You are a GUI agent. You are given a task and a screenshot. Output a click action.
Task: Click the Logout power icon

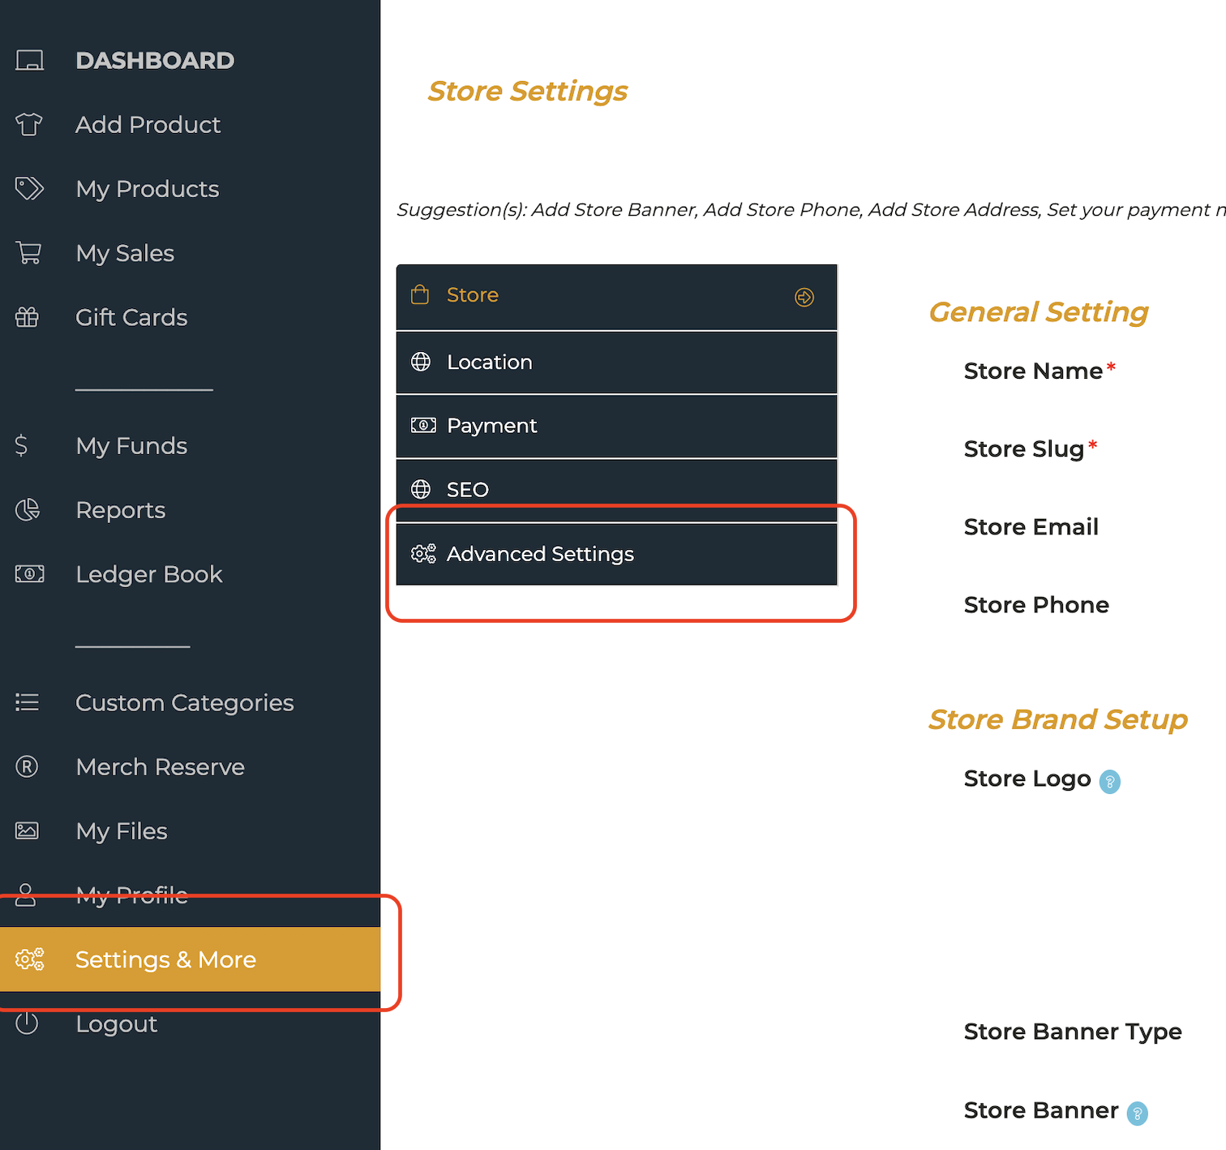(27, 1023)
